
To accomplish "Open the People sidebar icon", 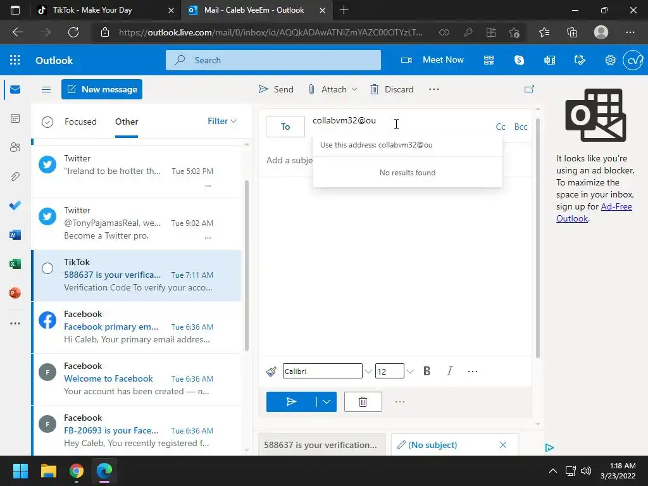I will tap(15, 147).
